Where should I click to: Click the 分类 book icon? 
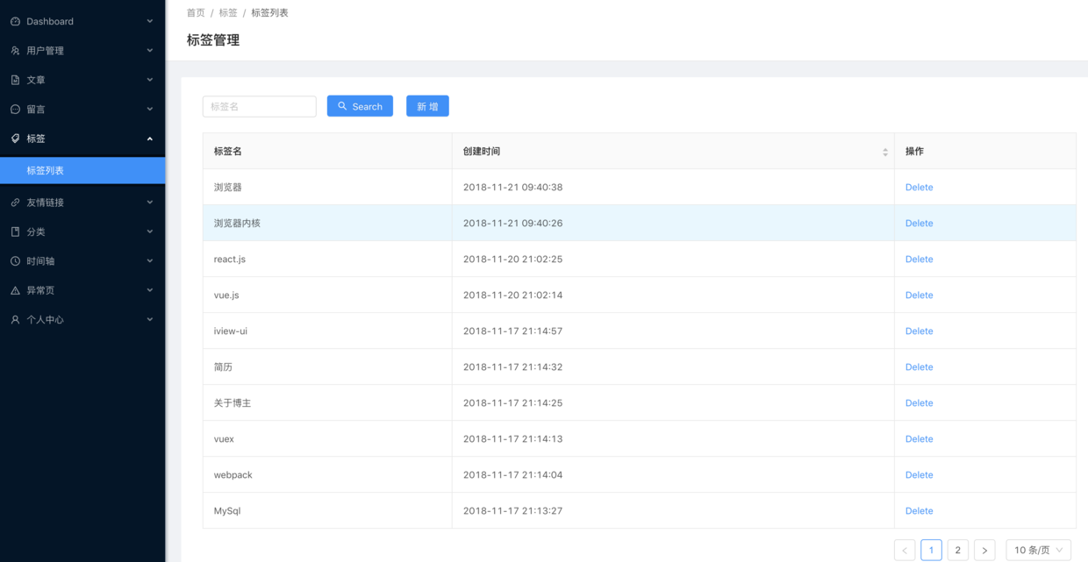click(15, 232)
